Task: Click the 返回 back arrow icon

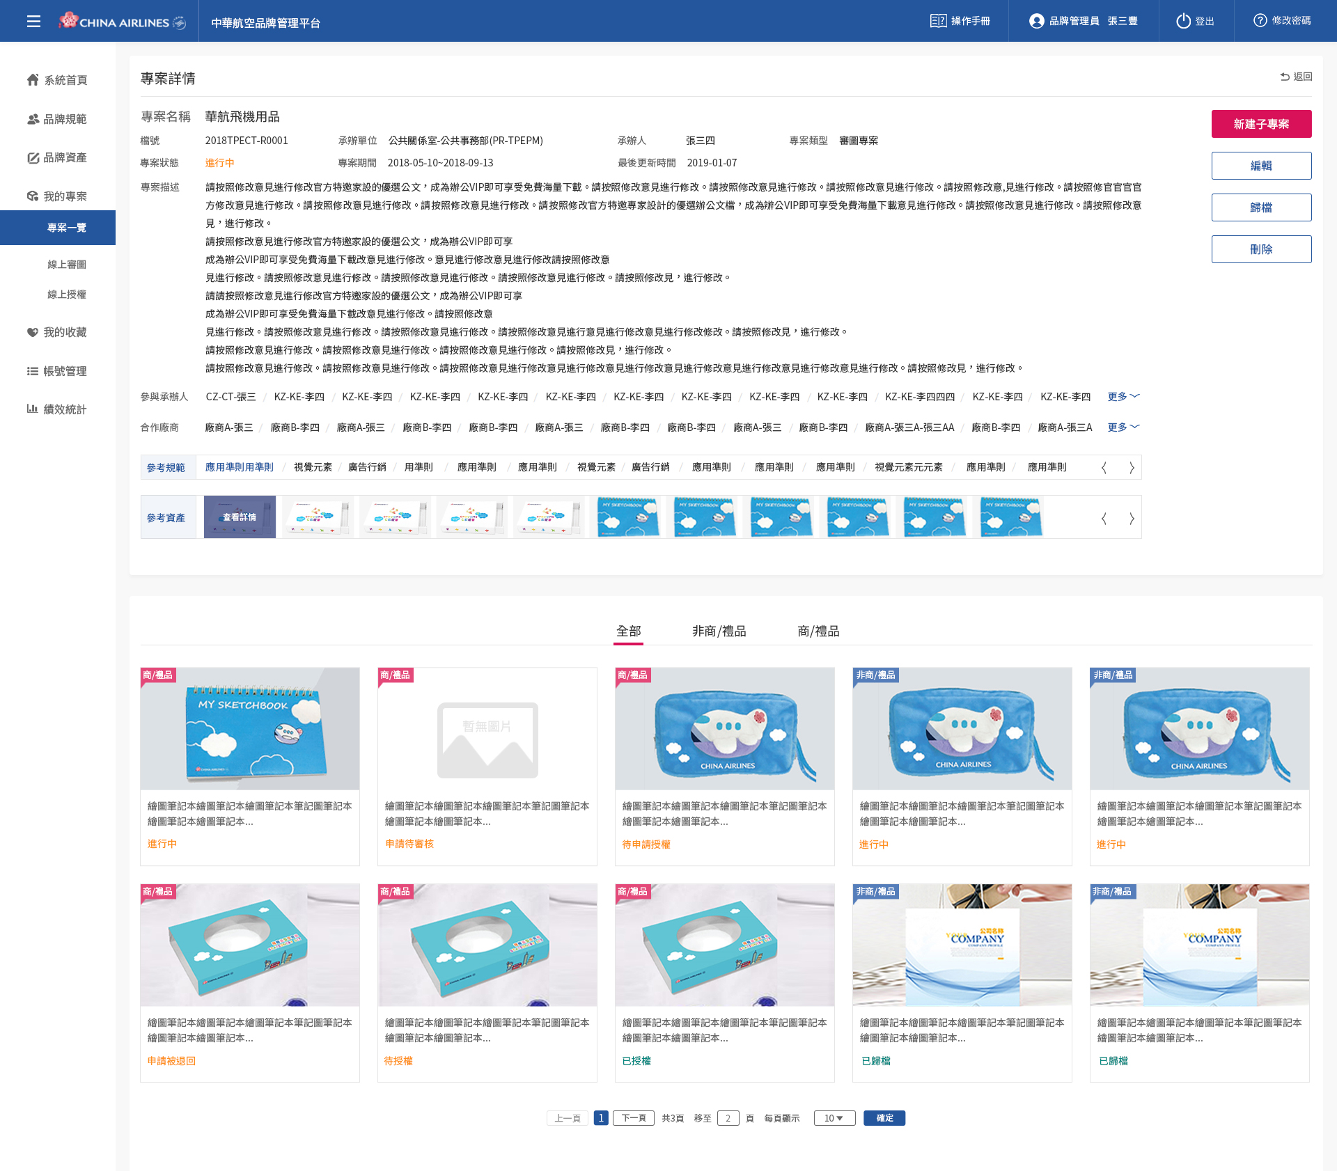Action: 1285,77
